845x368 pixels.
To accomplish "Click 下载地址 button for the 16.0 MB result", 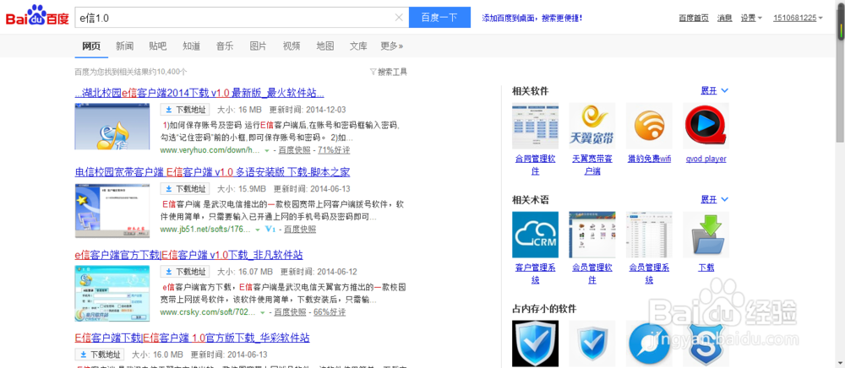I will point(100,354).
